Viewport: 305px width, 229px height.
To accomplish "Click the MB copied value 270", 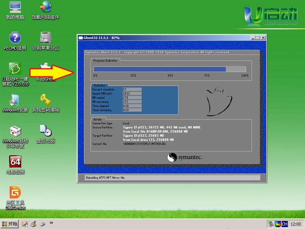I will tap(132, 98).
